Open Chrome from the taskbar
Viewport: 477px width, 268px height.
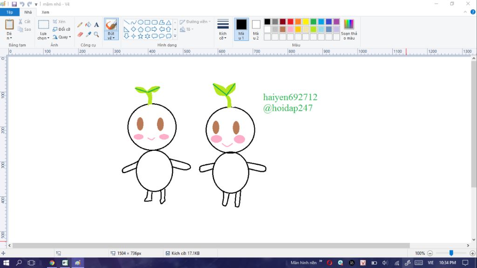pyautogui.click(x=52, y=263)
